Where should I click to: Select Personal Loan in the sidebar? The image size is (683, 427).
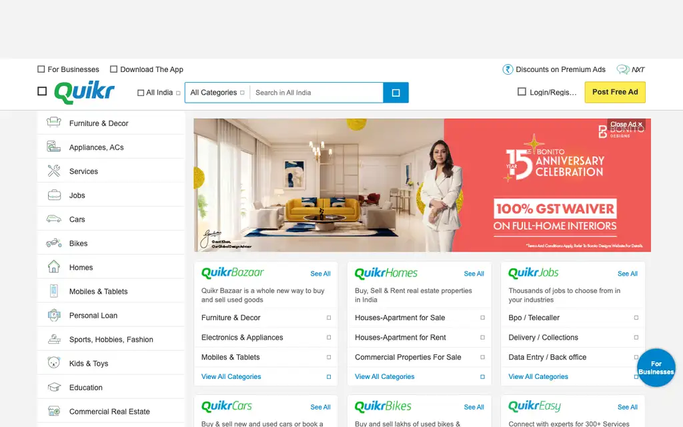(111, 315)
